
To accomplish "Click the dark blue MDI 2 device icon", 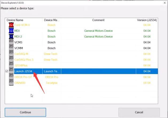I will click(x=11, y=36).
